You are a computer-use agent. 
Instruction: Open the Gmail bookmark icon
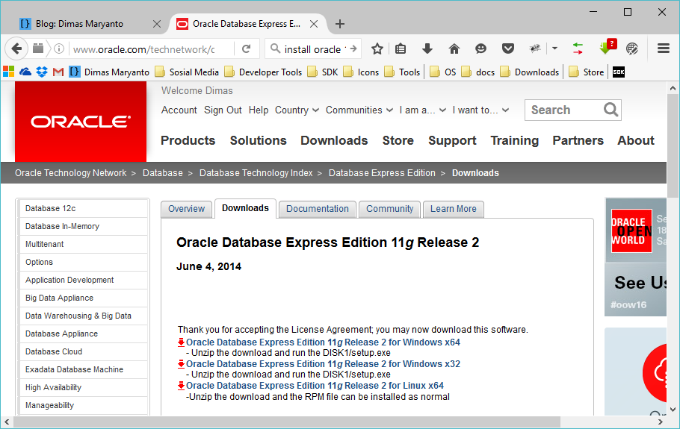tap(58, 72)
